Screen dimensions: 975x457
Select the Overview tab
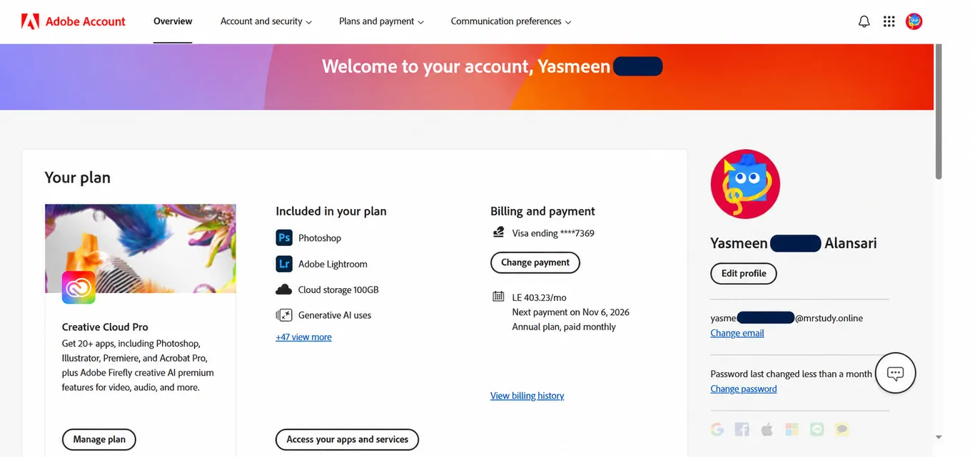coord(173,21)
